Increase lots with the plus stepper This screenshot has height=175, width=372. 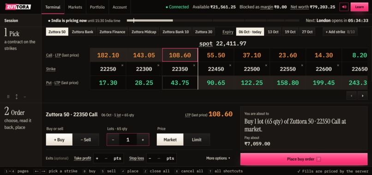tap(143, 139)
